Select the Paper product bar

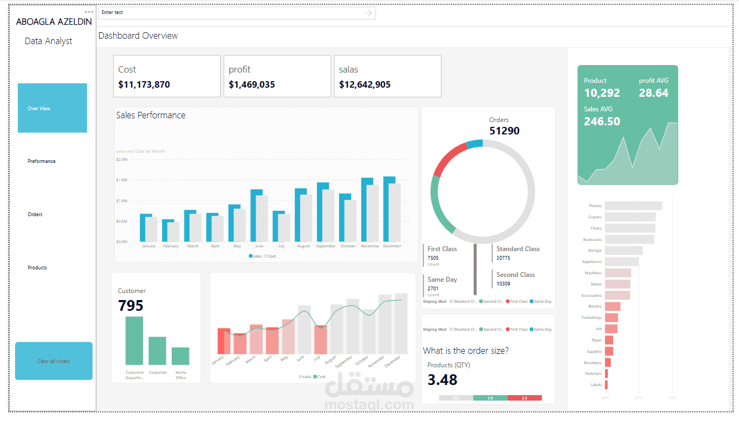point(609,340)
